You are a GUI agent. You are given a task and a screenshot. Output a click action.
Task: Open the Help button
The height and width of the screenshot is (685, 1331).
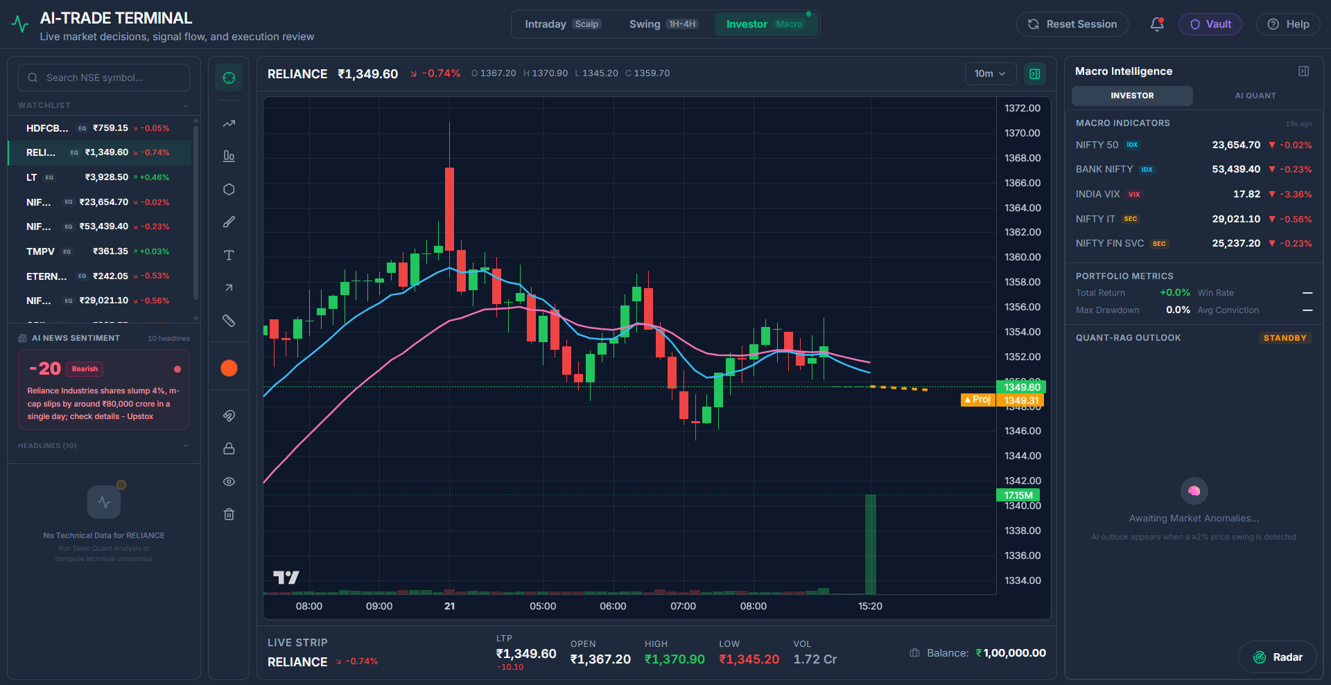click(x=1288, y=24)
